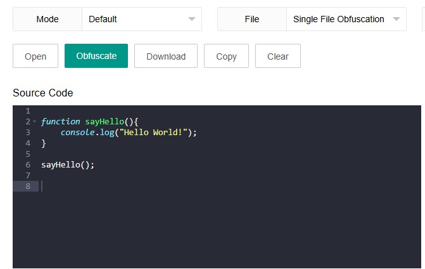The width and height of the screenshot is (425, 269).
Task: Collapse the function at line 2
Action: tap(35, 122)
